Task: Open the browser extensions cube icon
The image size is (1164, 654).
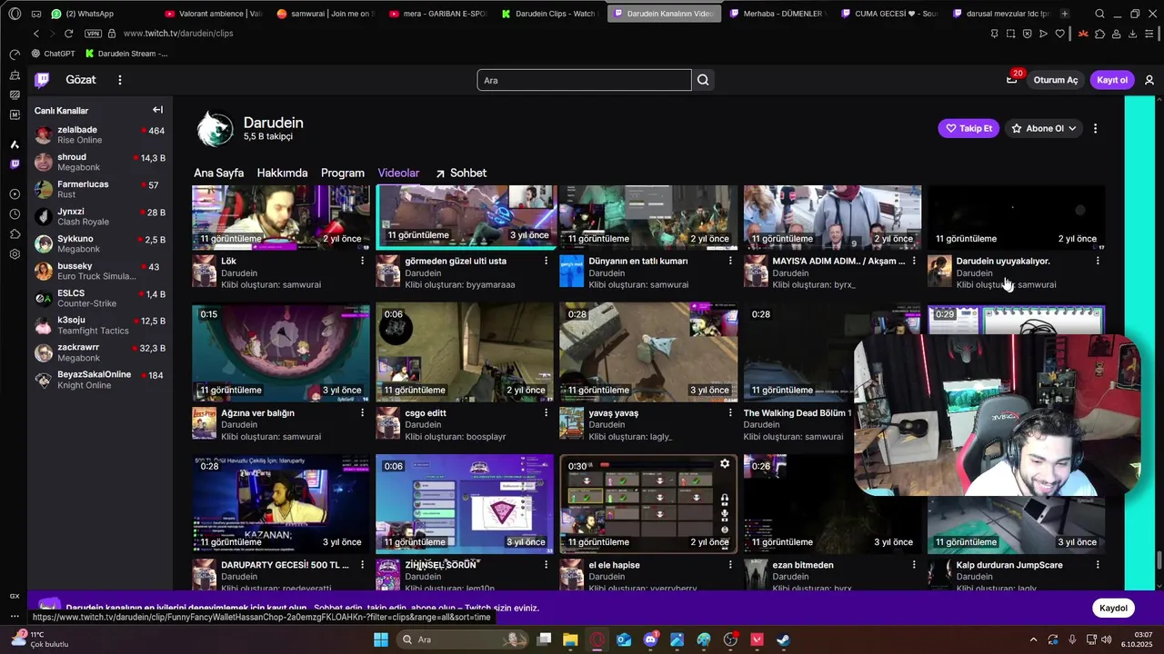Action: tap(1100, 34)
